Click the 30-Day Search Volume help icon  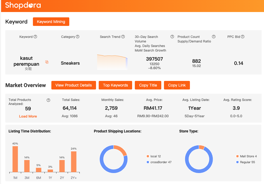tap(172, 37)
